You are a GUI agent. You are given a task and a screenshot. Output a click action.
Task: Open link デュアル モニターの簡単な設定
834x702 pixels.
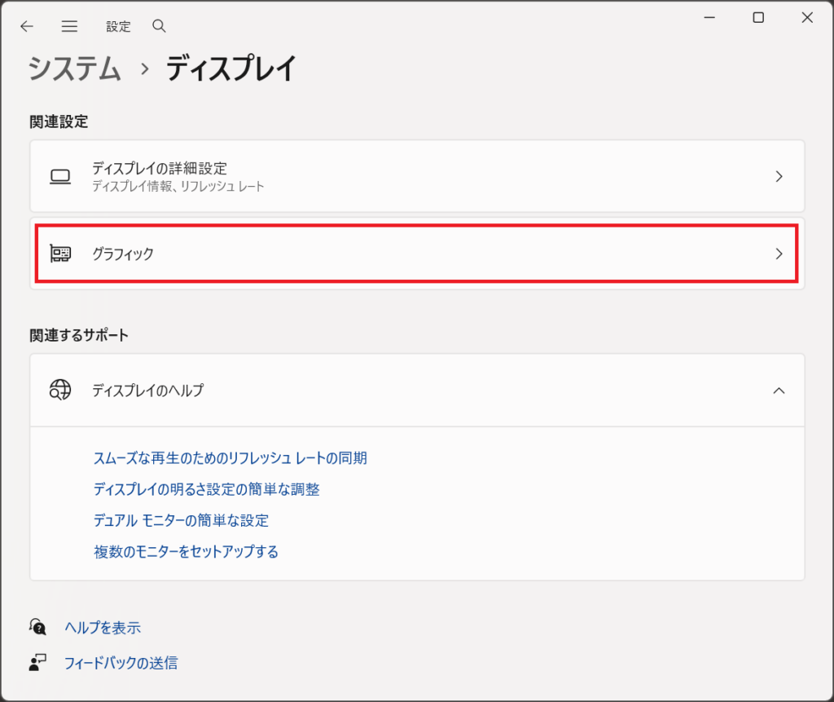click(181, 520)
